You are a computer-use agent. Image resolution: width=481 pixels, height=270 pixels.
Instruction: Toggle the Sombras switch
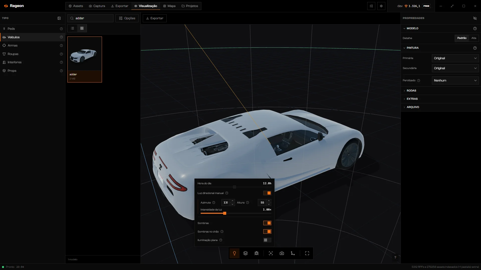tap(267, 223)
